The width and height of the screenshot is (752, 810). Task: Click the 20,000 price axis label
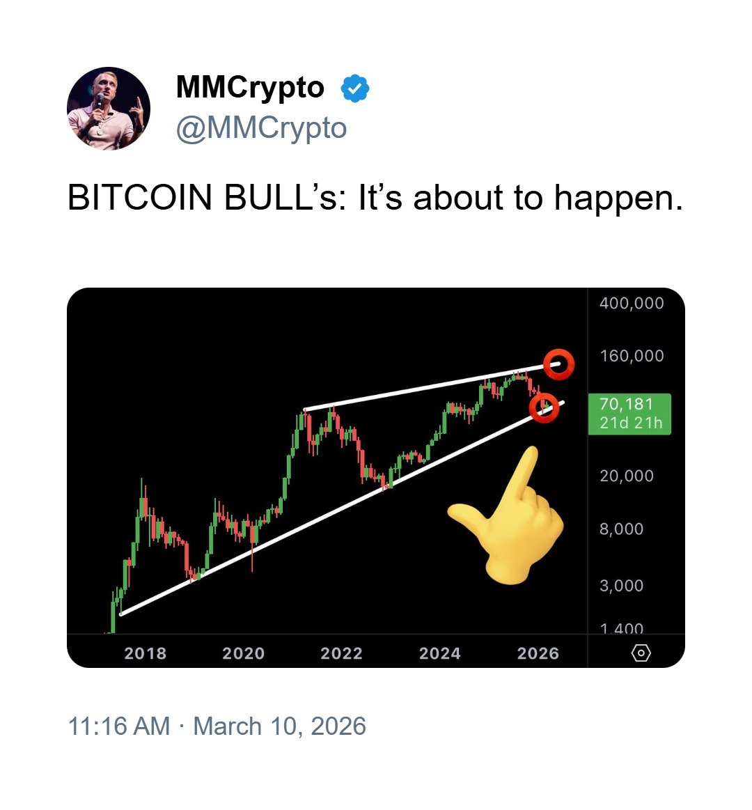pos(627,476)
